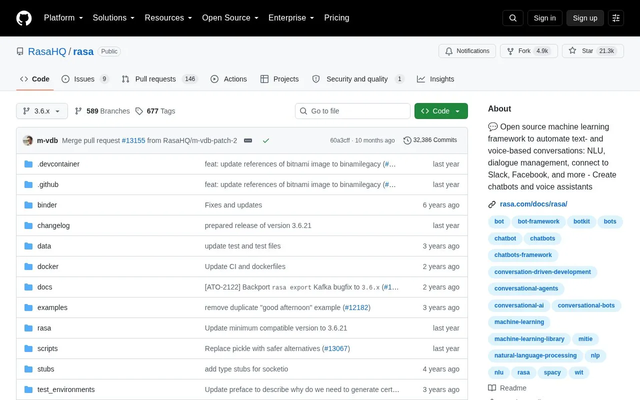Switch to the Insights tab
This screenshot has height=400, width=640.
tap(435, 79)
